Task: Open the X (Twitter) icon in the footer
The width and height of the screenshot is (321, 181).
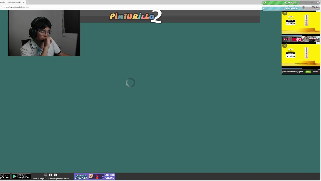Action: (55, 175)
